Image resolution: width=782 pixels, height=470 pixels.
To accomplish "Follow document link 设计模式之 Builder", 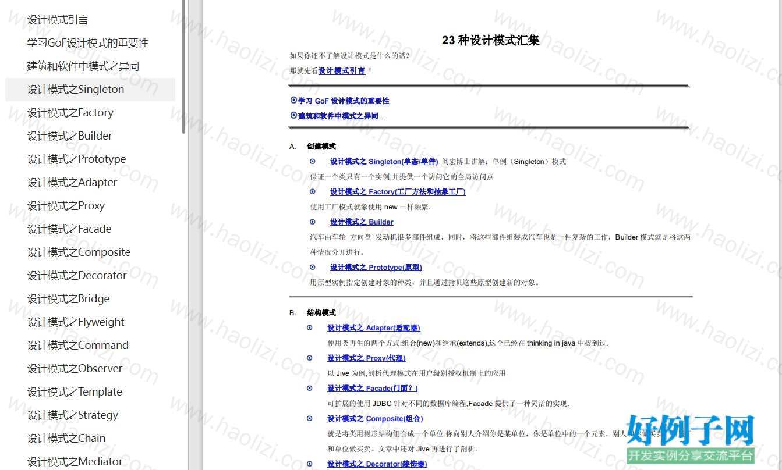I will click(x=362, y=222).
